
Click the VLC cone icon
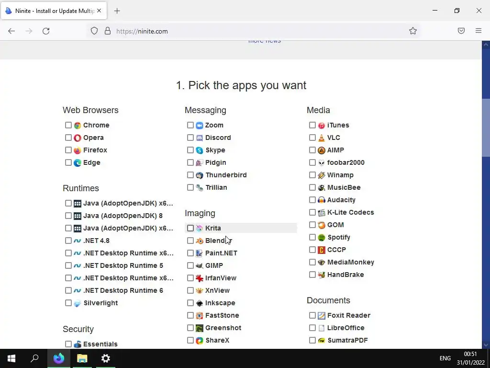pyautogui.click(x=321, y=138)
